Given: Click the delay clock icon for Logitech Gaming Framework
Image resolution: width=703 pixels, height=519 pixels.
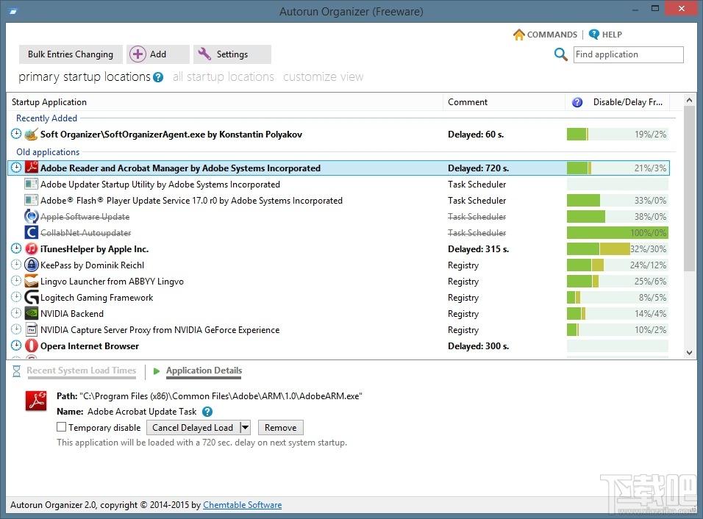Looking at the screenshot, I should click(16, 297).
